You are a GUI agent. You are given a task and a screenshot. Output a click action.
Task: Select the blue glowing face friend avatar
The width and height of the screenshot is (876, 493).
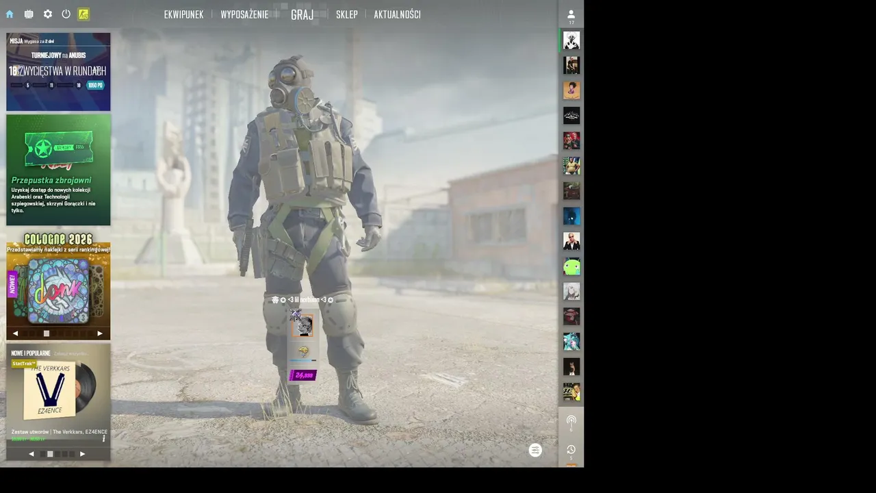tap(571, 216)
